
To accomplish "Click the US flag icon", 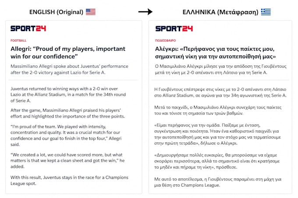I will pos(91,12).
